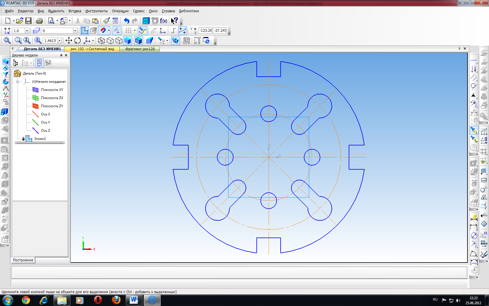This screenshot has width=489, height=306.
Task: Activate the context help arrow with question mark
Action: point(174,21)
